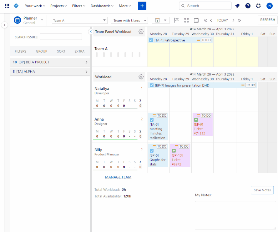Open the Projects menu
The width and height of the screenshot is (278, 232).
(x=58, y=6)
